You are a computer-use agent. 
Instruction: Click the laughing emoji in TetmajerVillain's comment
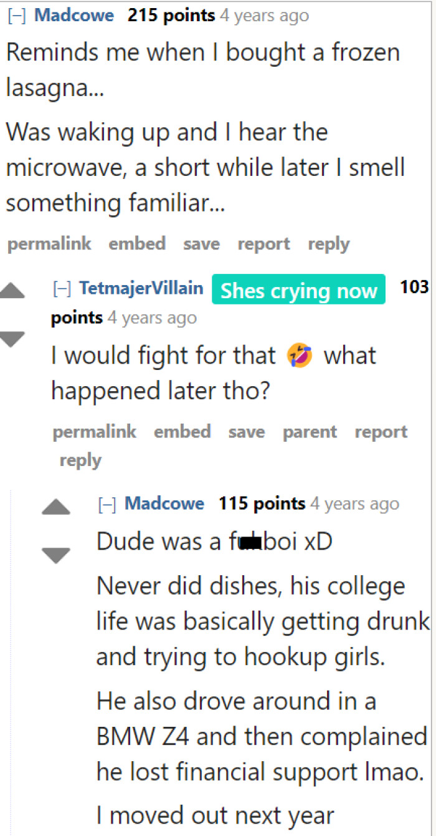coord(299,356)
